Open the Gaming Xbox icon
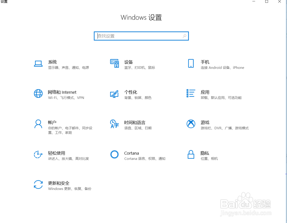The image size is (287, 223). tap(191, 124)
